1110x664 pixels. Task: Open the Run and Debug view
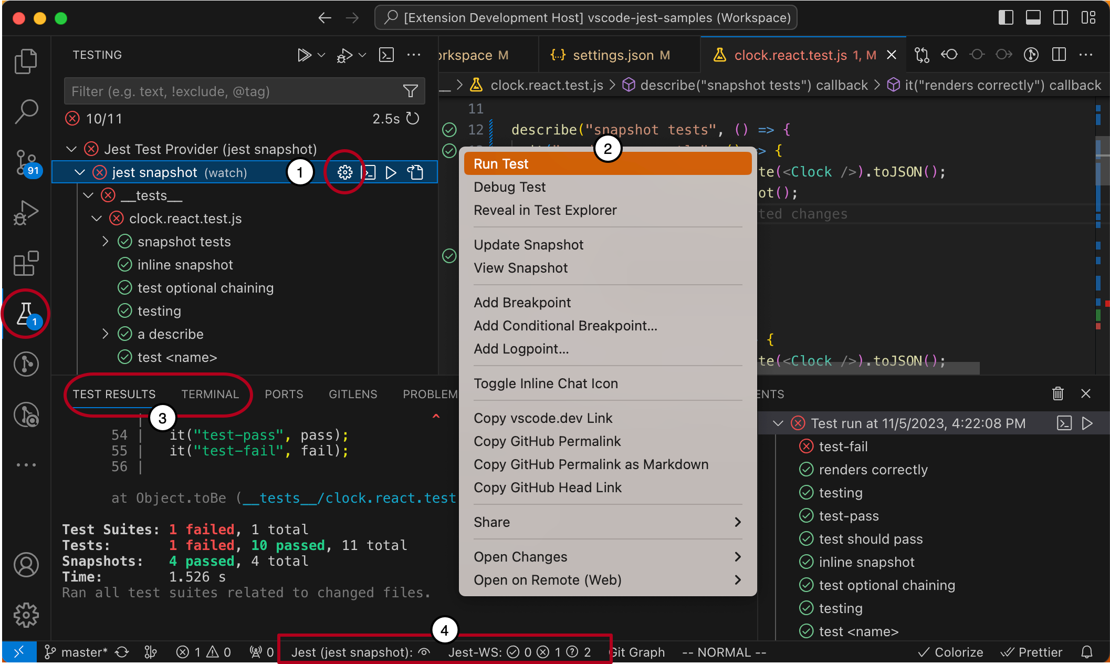tap(25, 213)
